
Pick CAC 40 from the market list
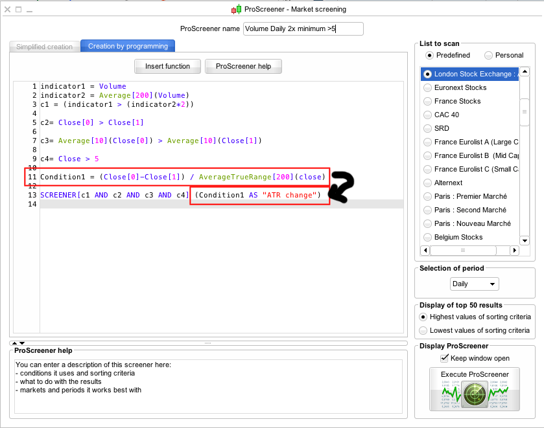446,115
